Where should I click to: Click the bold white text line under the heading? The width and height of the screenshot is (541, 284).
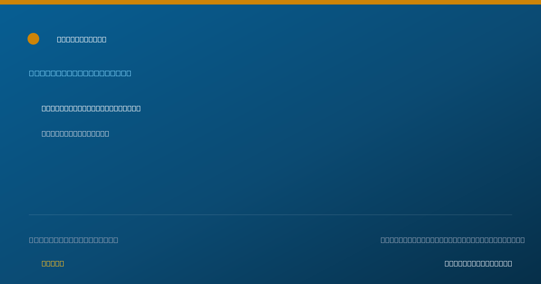click(91, 108)
